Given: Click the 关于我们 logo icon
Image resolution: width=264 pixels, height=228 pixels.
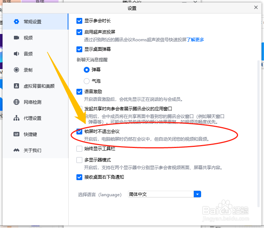Looking at the screenshot, I should click(x=16, y=150).
